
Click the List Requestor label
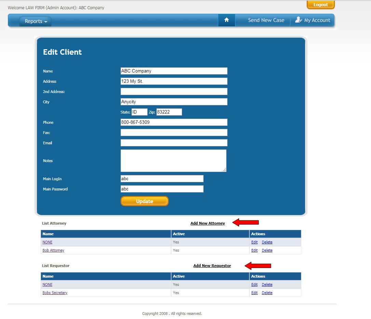(56, 266)
